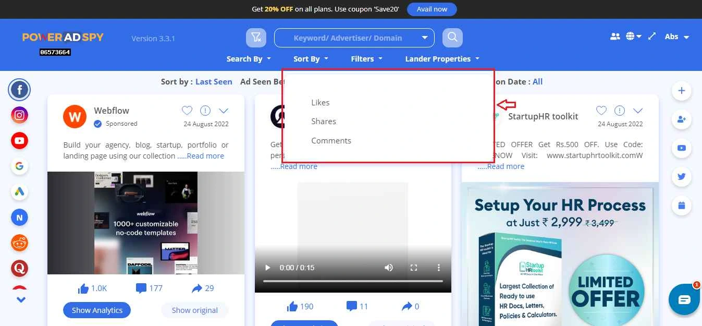Viewport: 702px width, 326px height.
Task: Open the search magnifier icon
Action: [452, 37]
